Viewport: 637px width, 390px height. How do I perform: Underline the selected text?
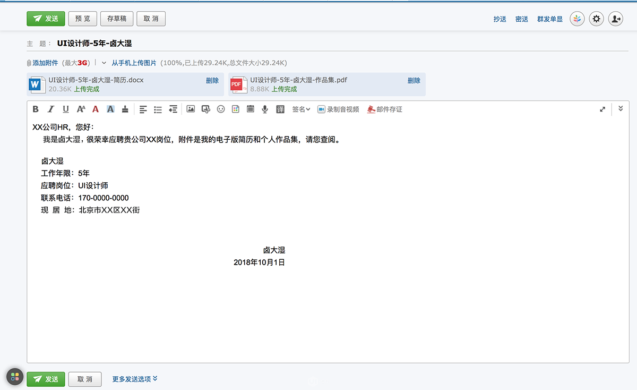tap(65, 109)
